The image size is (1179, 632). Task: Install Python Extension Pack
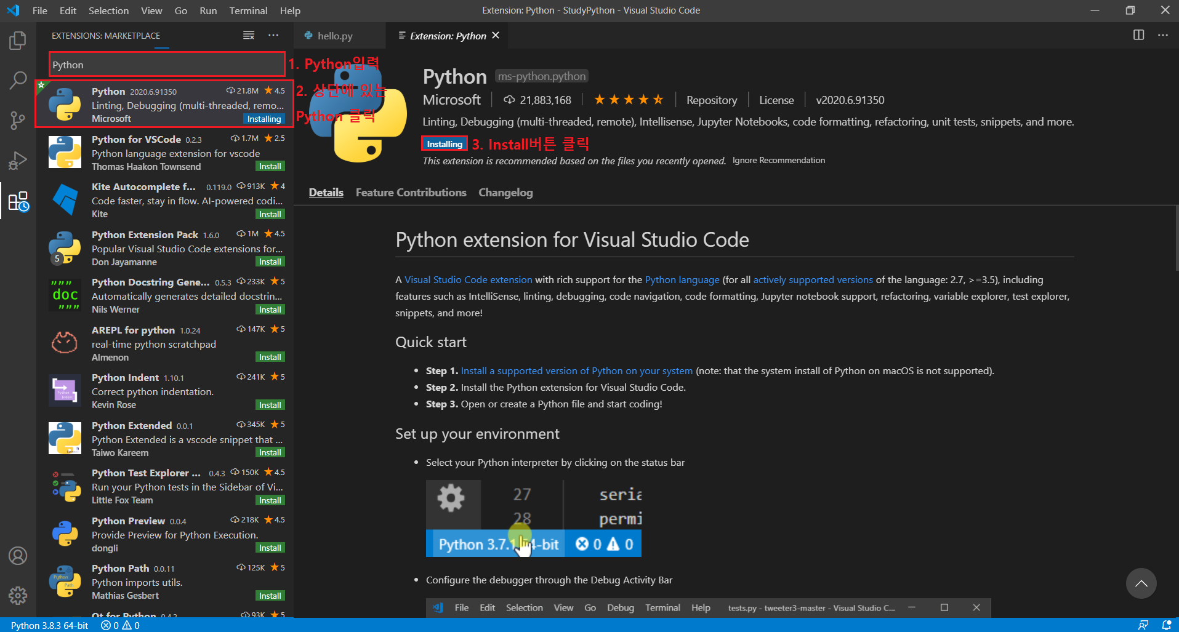click(270, 262)
